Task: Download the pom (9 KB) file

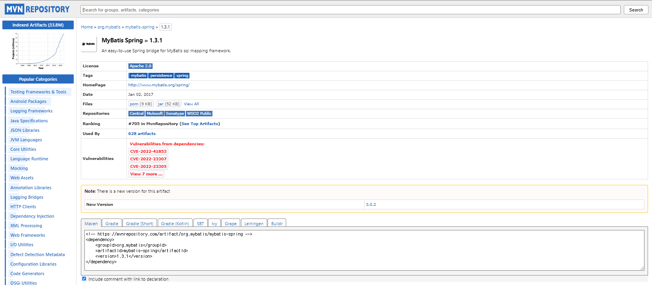Action: tap(141, 104)
